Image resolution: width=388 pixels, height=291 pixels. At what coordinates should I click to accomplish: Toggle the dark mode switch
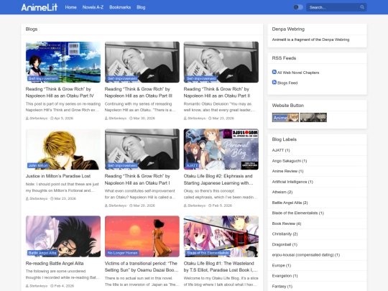click(298, 7)
